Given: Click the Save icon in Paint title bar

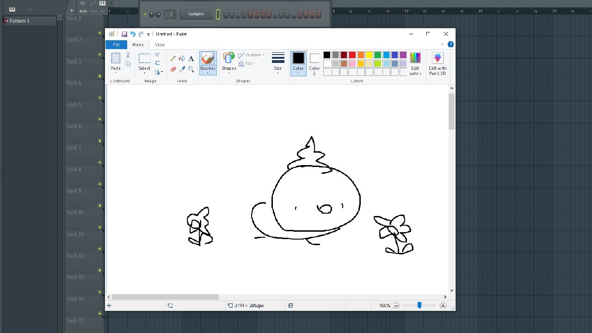Looking at the screenshot, I should point(124,34).
